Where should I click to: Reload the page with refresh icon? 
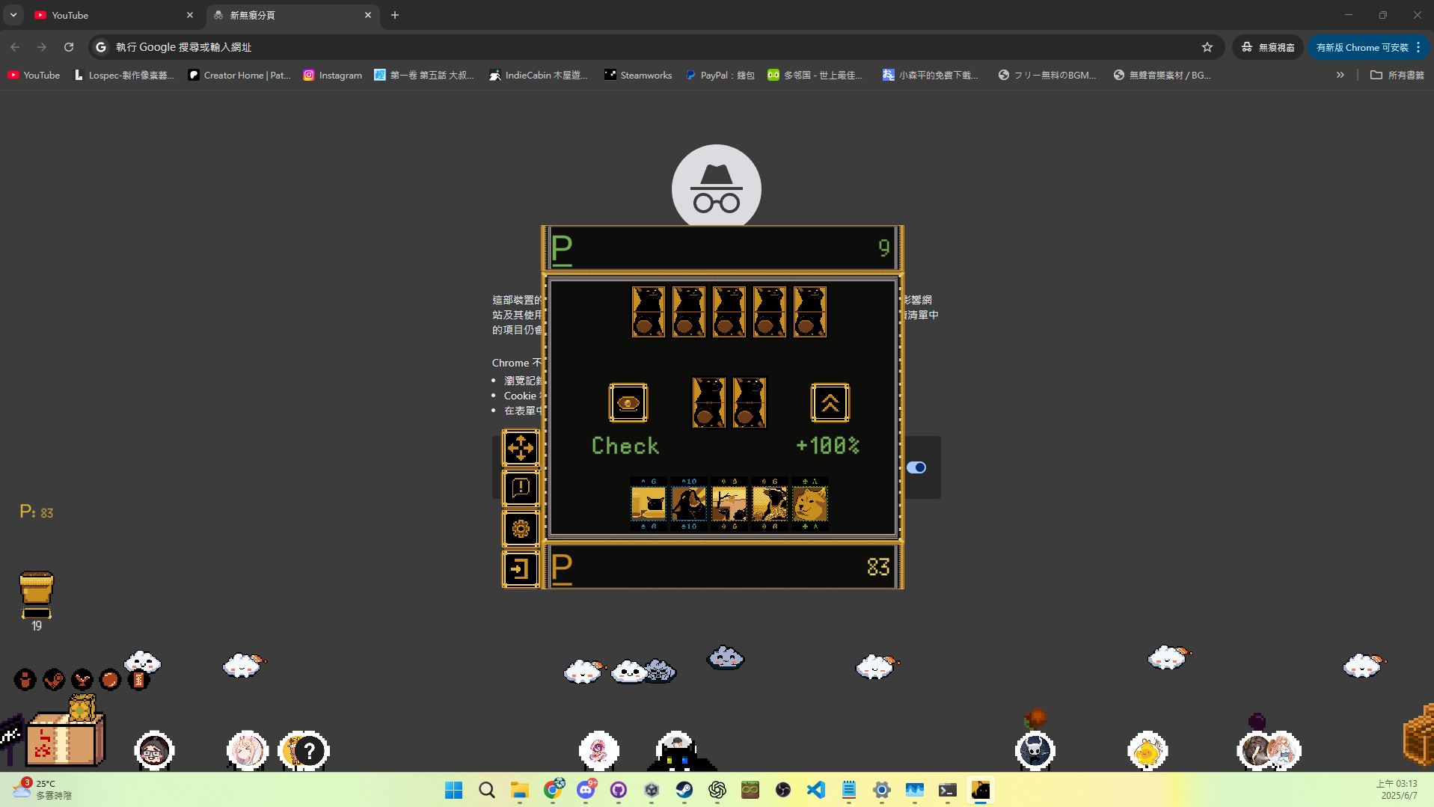point(69,47)
